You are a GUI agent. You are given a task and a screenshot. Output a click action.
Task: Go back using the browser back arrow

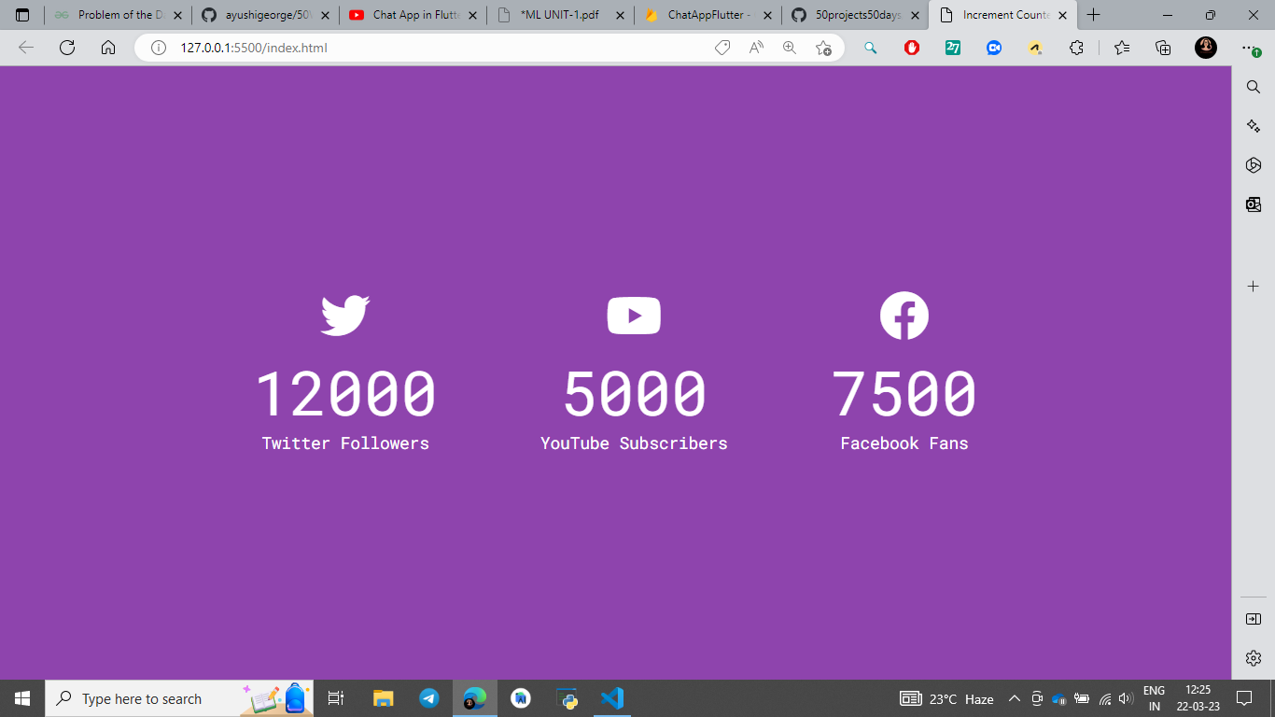click(x=26, y=48)
